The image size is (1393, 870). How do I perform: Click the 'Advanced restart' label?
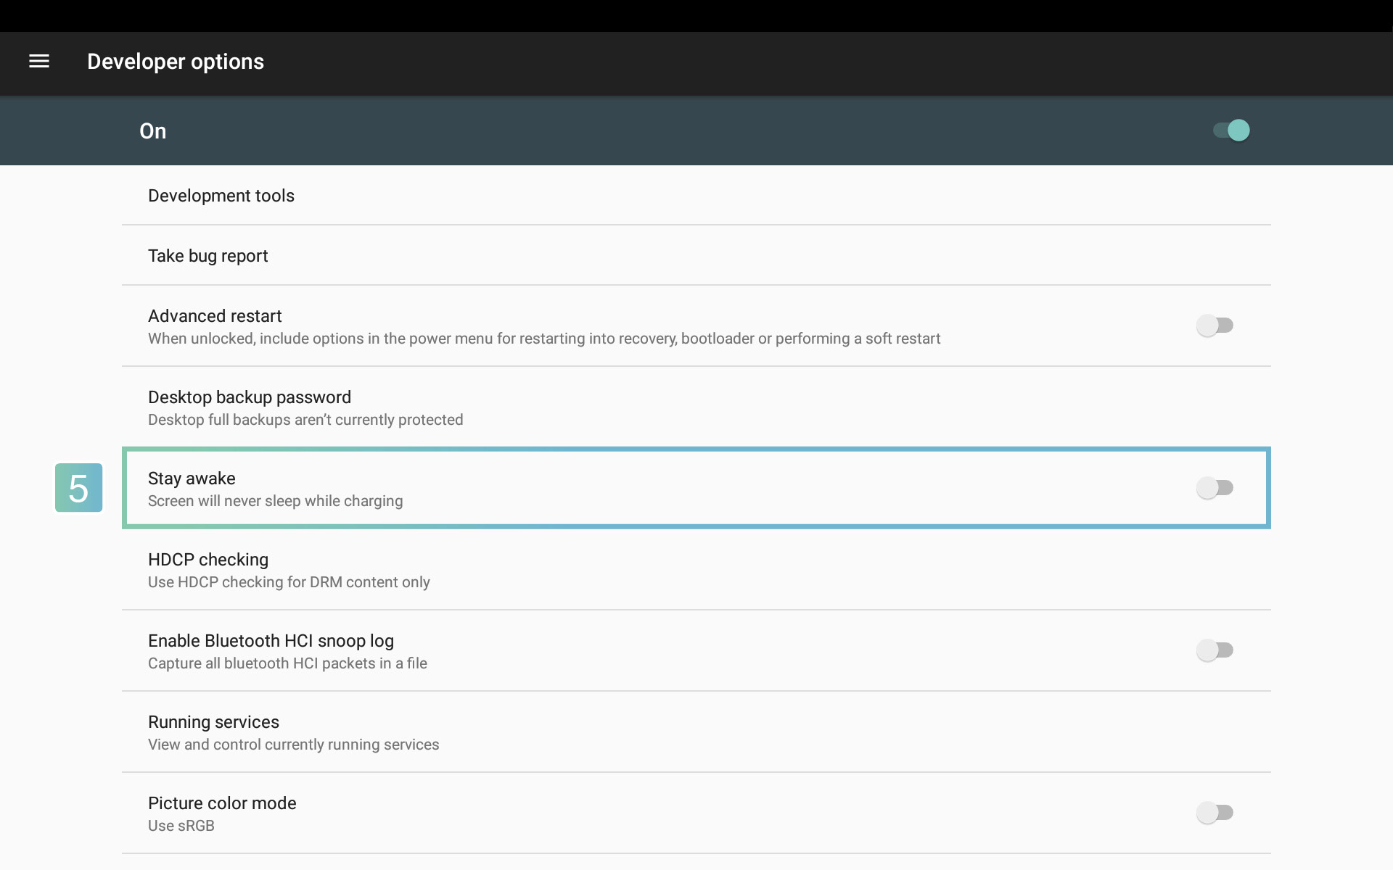coord(215,316)
